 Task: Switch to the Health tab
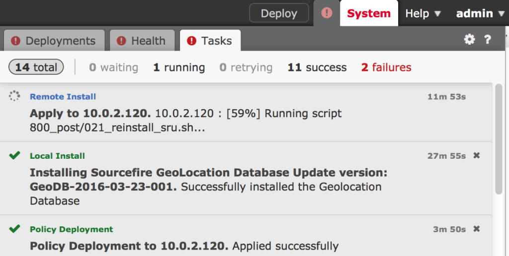tap(142, 41)
